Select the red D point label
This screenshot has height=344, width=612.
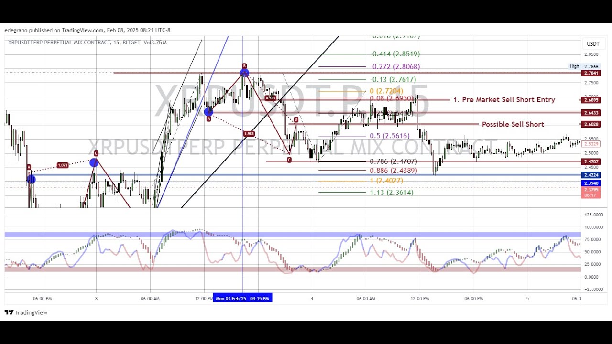(296, 119)
